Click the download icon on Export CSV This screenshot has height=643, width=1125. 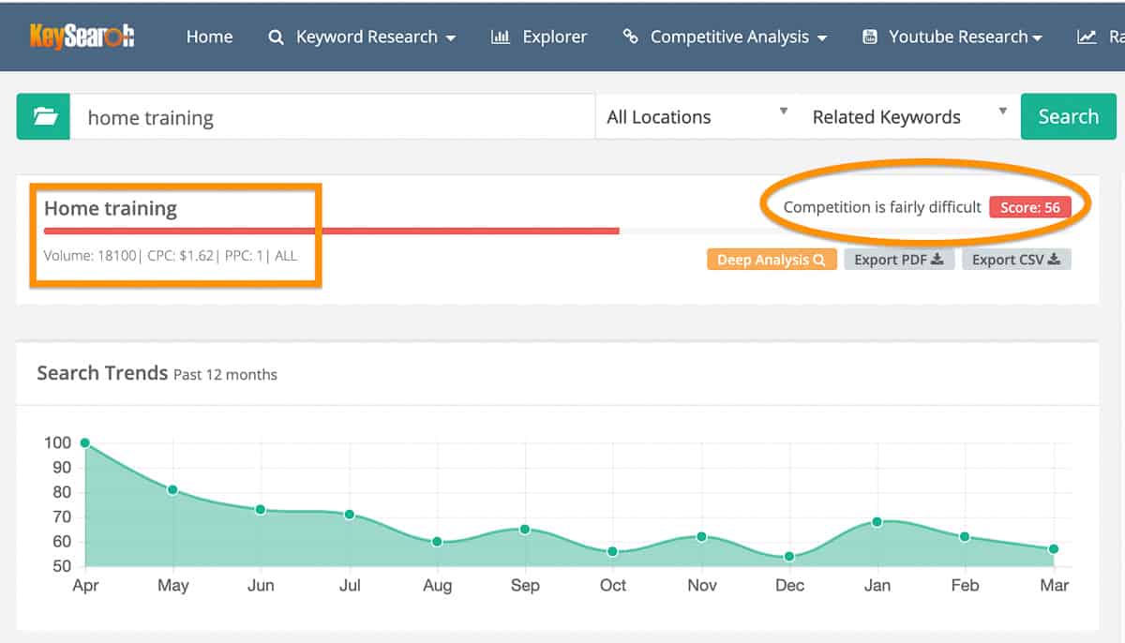1052,259
